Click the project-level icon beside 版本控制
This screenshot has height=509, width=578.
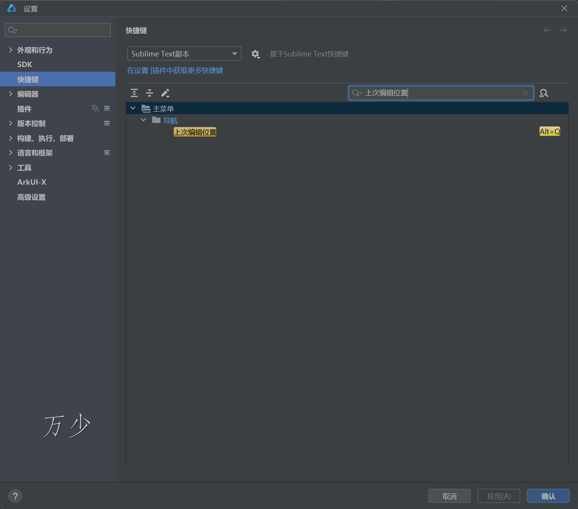click(107, 123)
